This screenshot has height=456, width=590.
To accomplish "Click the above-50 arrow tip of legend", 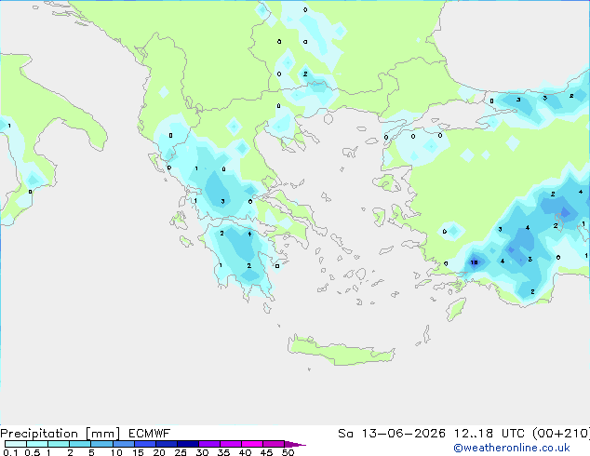I will click(x=295, y=444).
